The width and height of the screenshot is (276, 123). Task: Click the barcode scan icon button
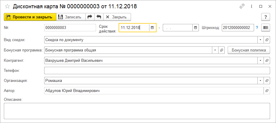pyautogui.click(x=266, y=28)
